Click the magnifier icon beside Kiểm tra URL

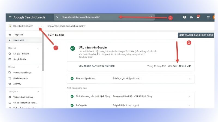[10, 40]
